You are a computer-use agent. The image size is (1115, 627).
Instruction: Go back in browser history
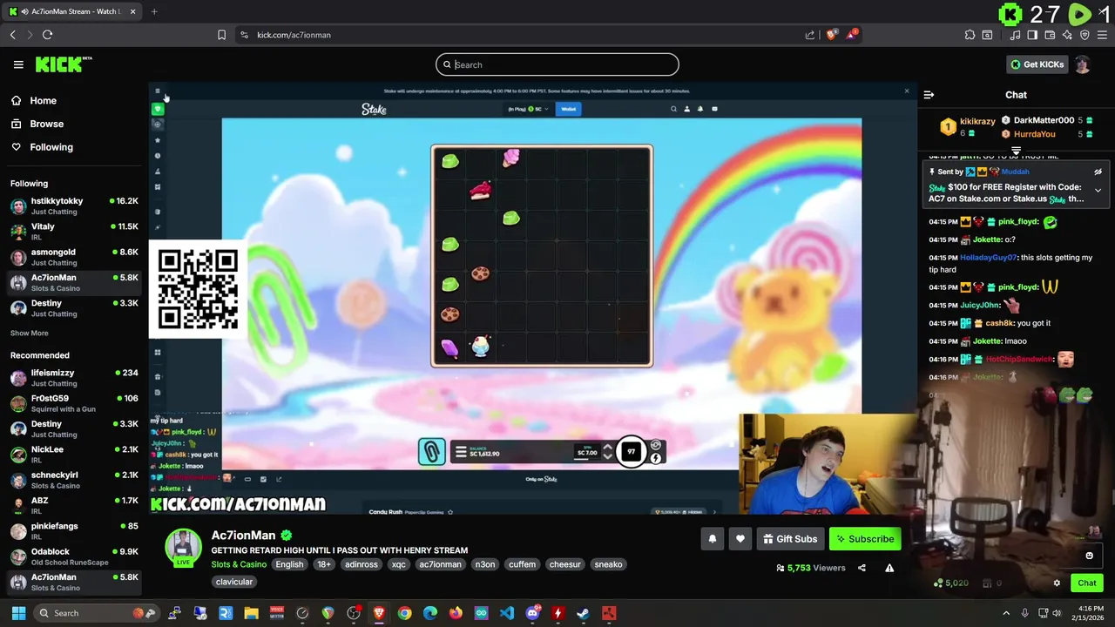12,35
